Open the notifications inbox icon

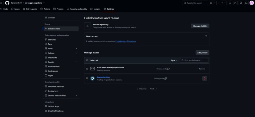(246, 3)
